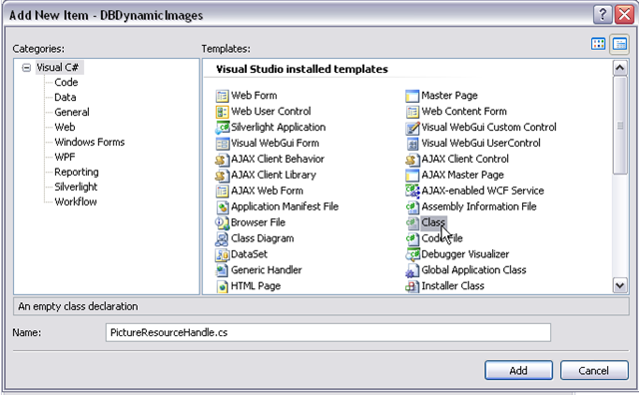The height and width of the screenshot is (395, 639).
Task: Switch templates to small icons list view
Action: point(619,44)
